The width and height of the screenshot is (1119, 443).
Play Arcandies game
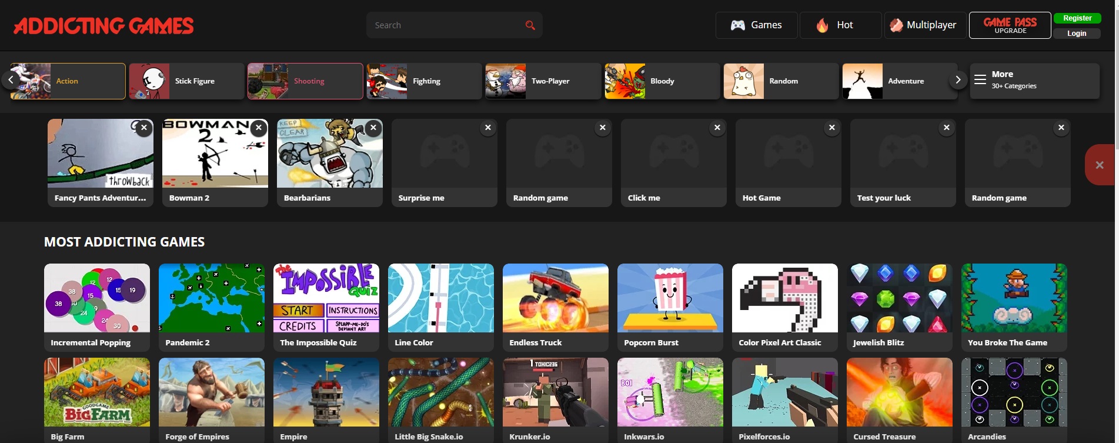click(x=1014, y=400)
